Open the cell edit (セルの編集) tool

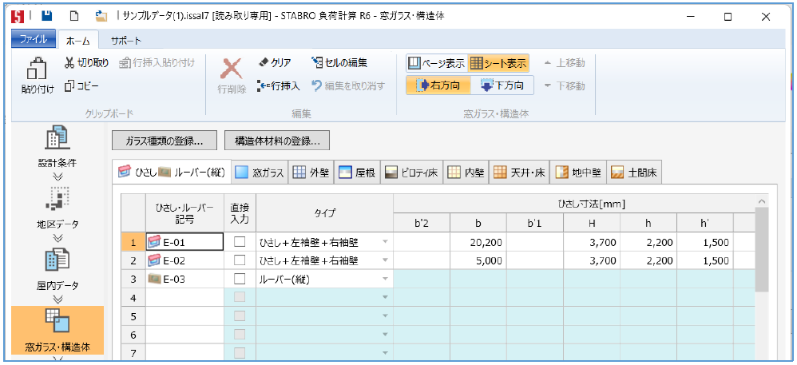click(x=317, y=63)
